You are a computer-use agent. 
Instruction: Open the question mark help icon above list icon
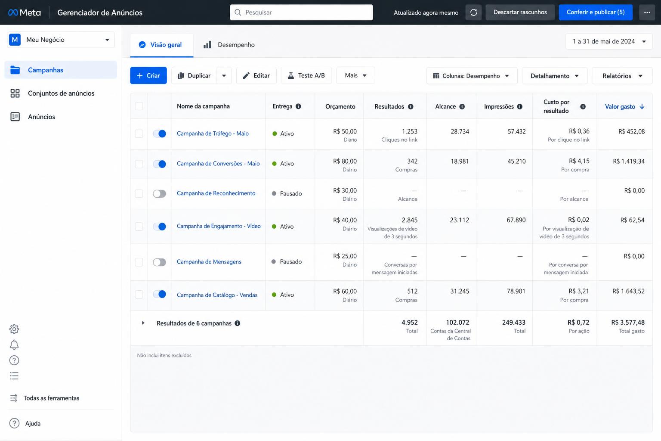coord(14,360)
